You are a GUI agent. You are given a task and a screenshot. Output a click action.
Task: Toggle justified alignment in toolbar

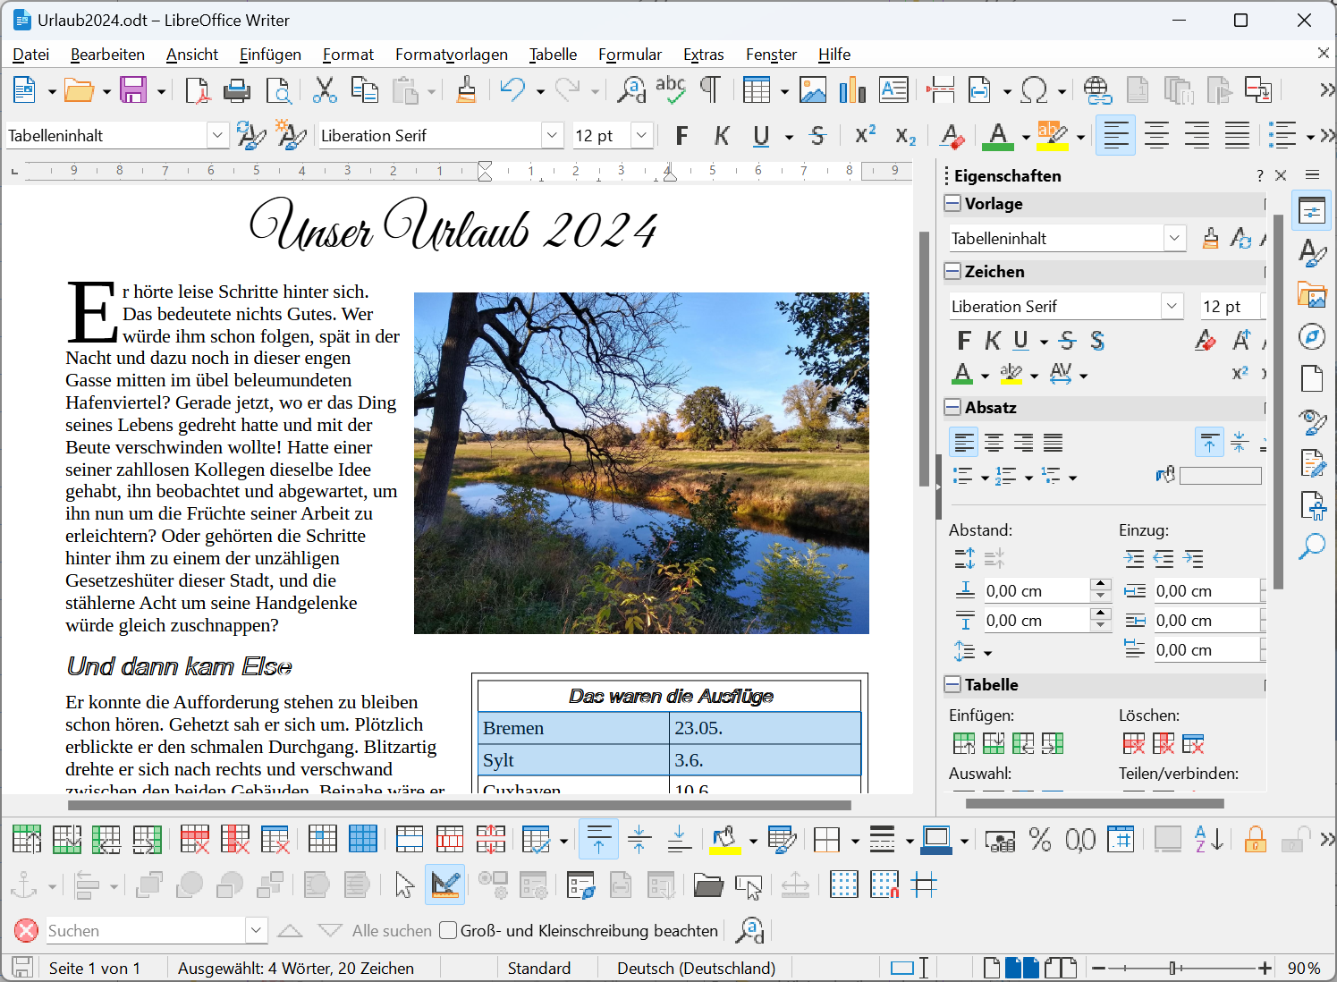click(x=1237, y=136)
